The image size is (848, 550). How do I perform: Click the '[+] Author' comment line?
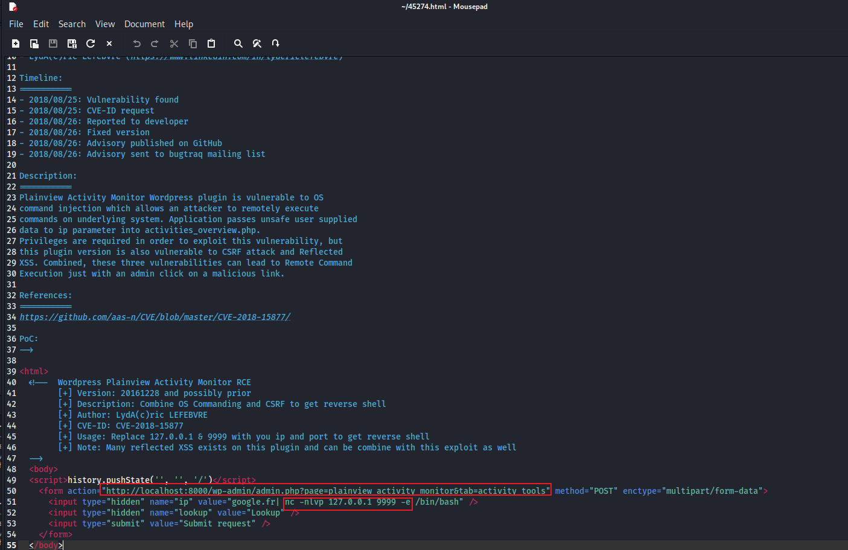click(x=133, y=415)
